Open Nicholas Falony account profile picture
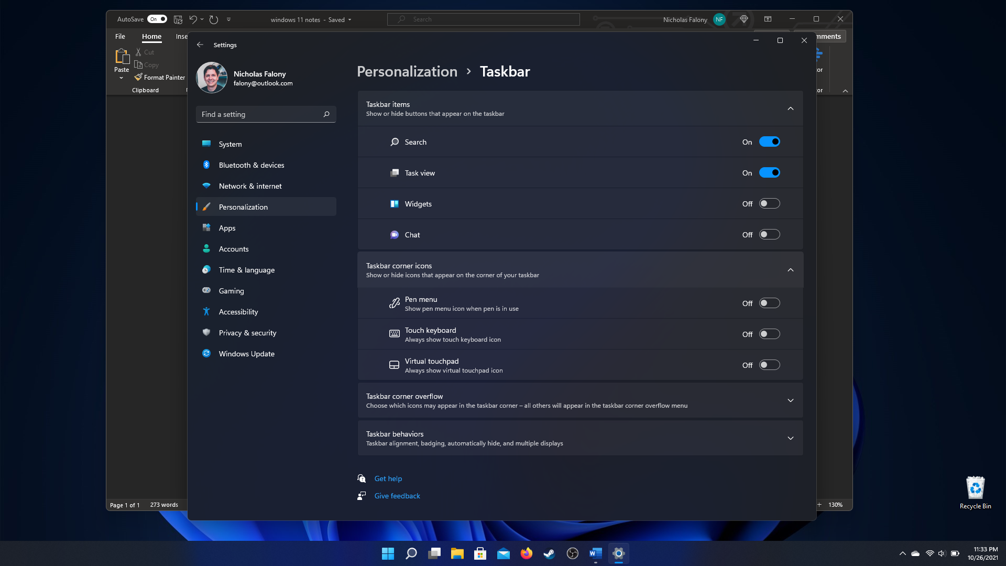This screenshot has width=1006, height=566. click(212, 78)
